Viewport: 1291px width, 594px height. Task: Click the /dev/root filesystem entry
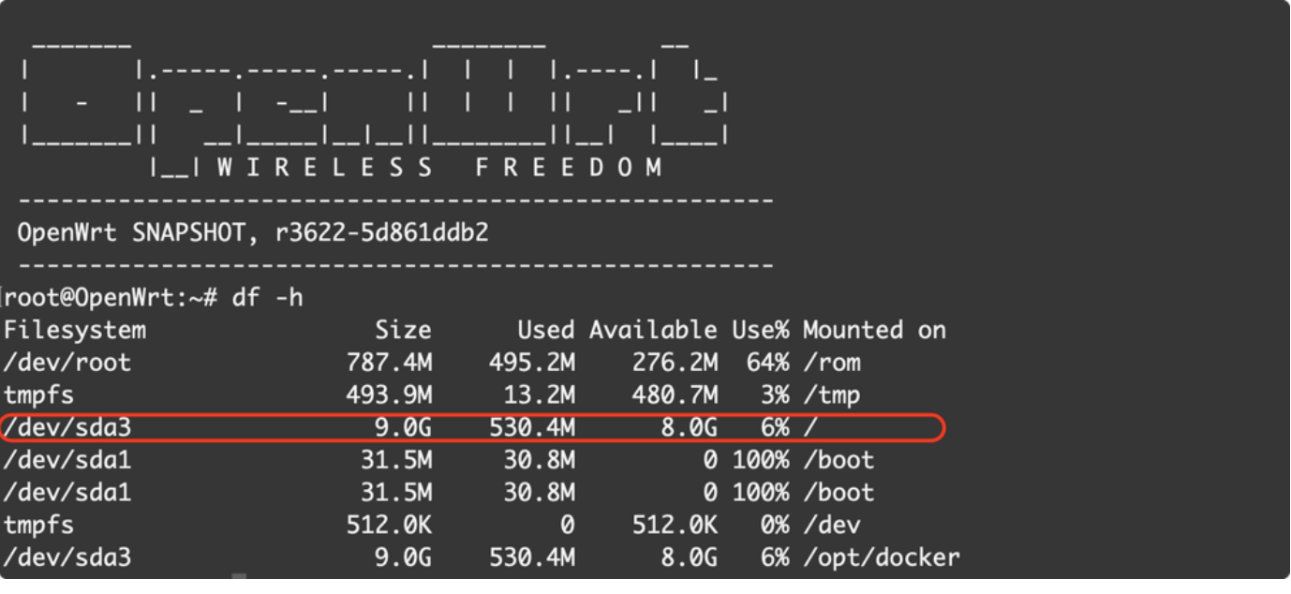click(x=67, y=363)
